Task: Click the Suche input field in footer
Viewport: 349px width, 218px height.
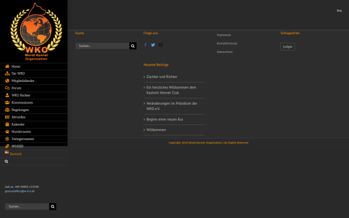Action: tap(102, 46)
